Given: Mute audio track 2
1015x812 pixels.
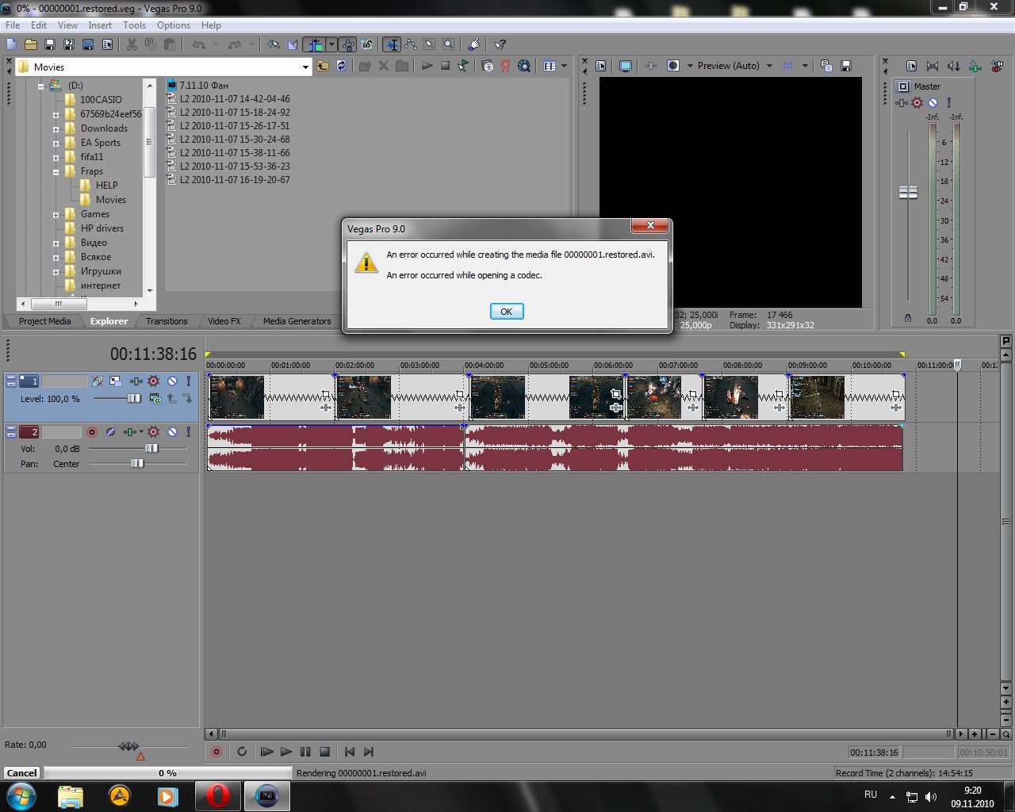Looking at the screenshot, I should click(x=172, y=432).
